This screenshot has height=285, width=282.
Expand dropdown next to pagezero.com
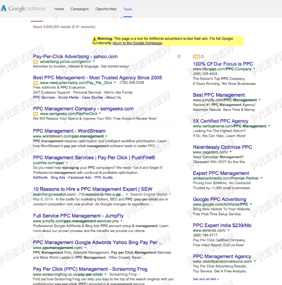[231, 152]
